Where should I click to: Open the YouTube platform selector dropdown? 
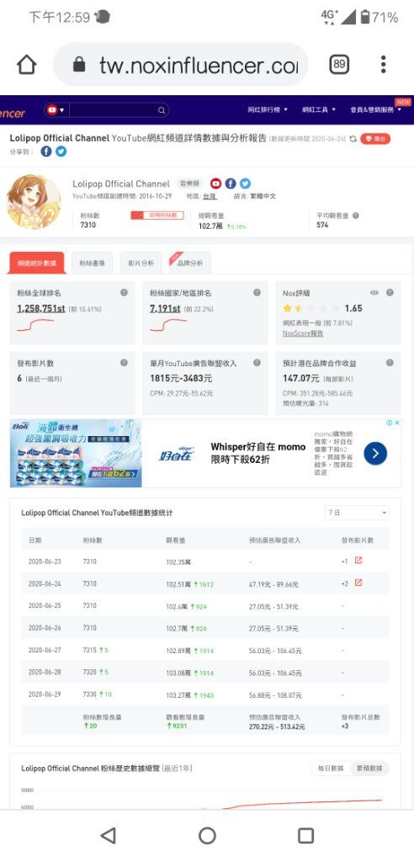pos(56,110)
